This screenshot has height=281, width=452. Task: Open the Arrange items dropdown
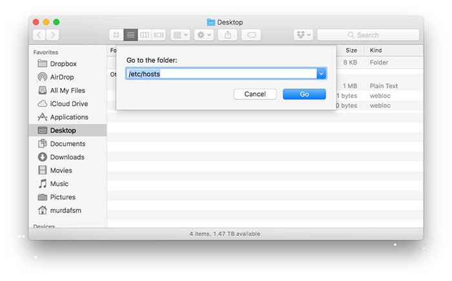[x=180, y=35]
